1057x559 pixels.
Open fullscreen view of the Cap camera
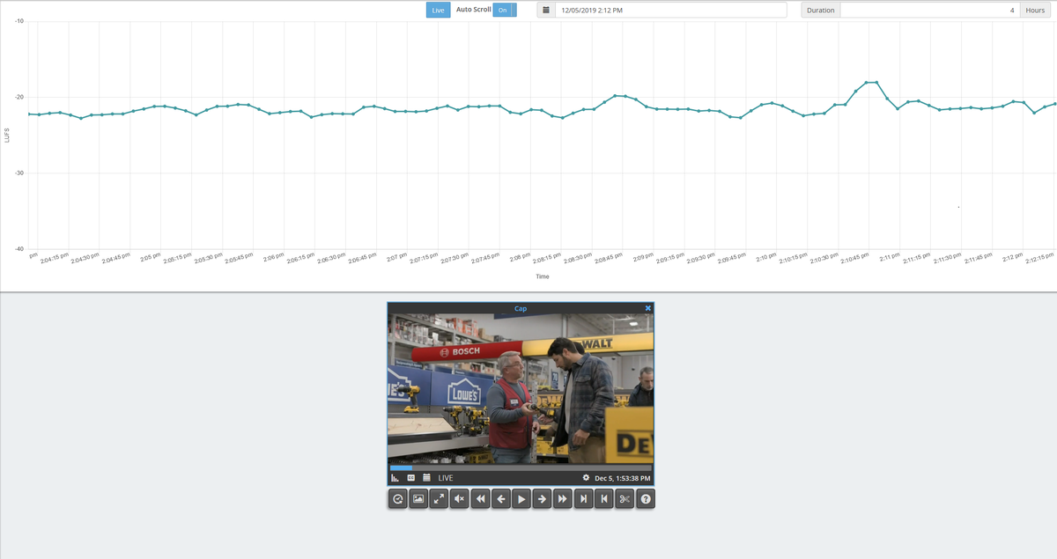coord(439,498)
